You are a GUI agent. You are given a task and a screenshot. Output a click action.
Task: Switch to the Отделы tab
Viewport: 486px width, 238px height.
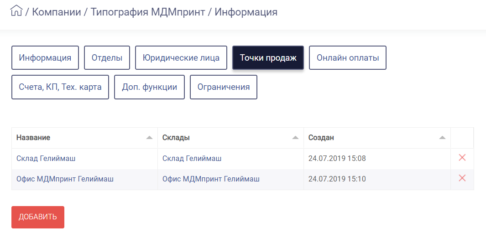(107, 58)
